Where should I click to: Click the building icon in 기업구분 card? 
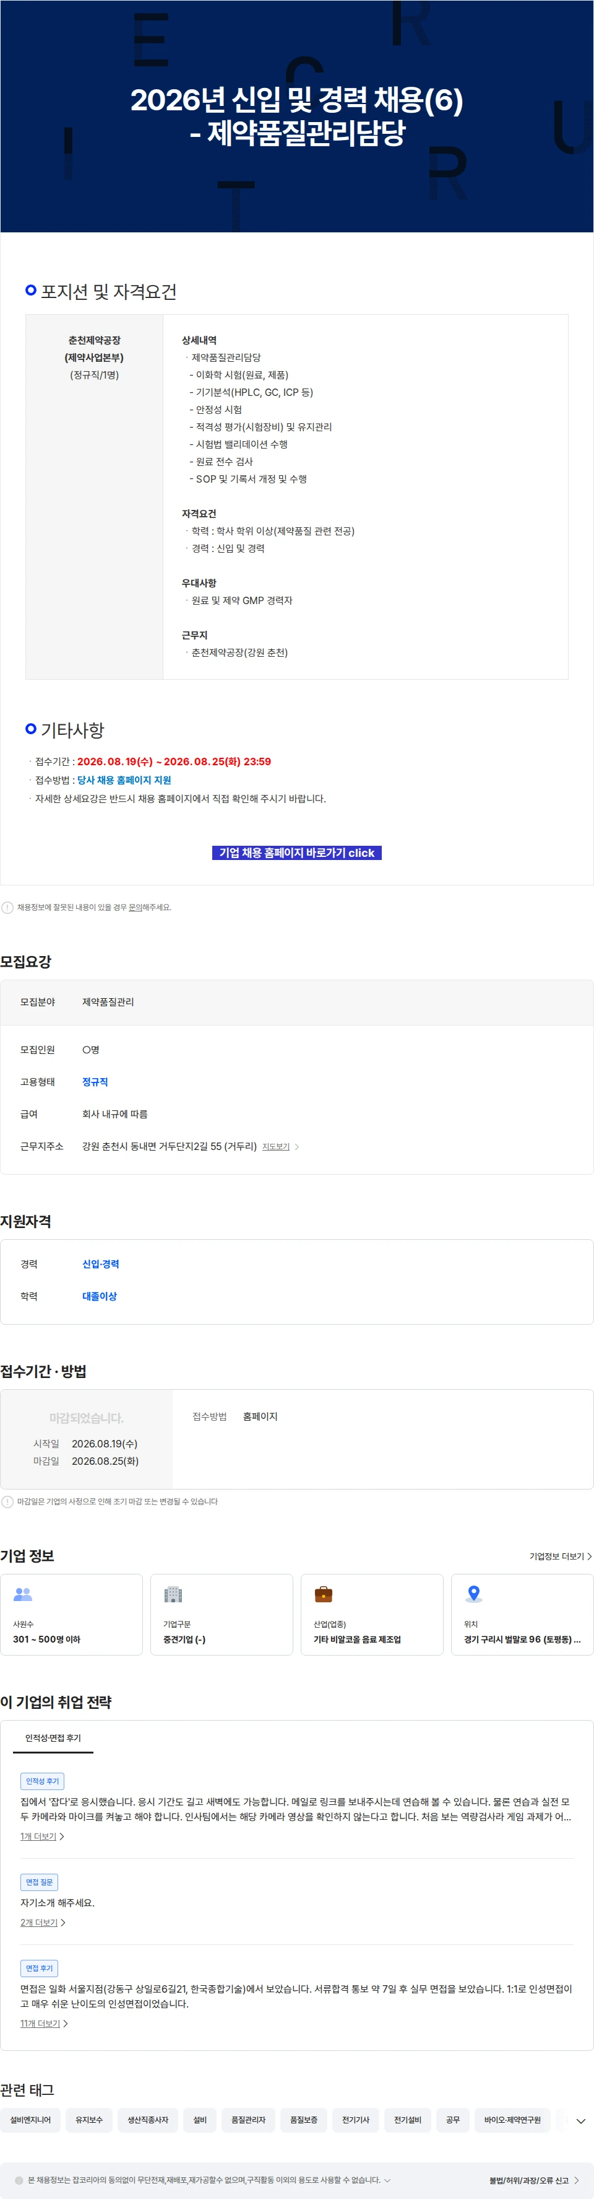[173, 1594]
